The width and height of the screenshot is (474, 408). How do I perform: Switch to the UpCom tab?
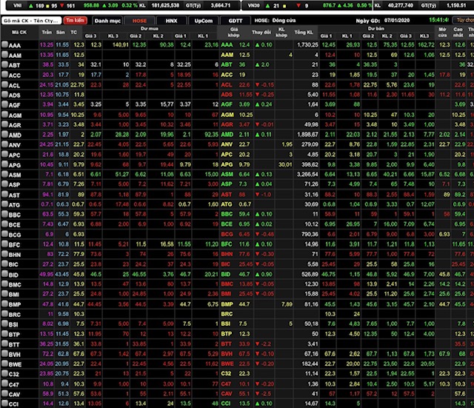point(204,21)
